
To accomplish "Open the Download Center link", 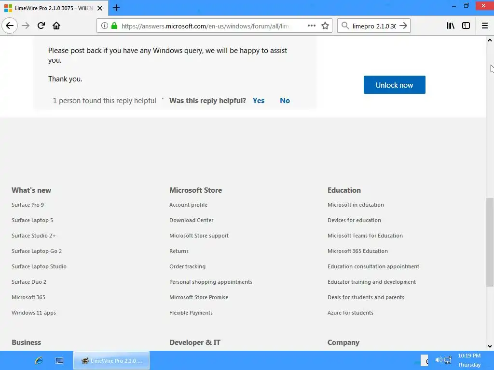I will click(191, 220).
